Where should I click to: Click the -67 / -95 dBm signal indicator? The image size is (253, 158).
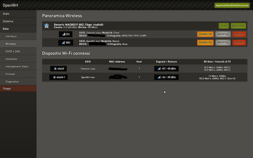coord(166,69)
